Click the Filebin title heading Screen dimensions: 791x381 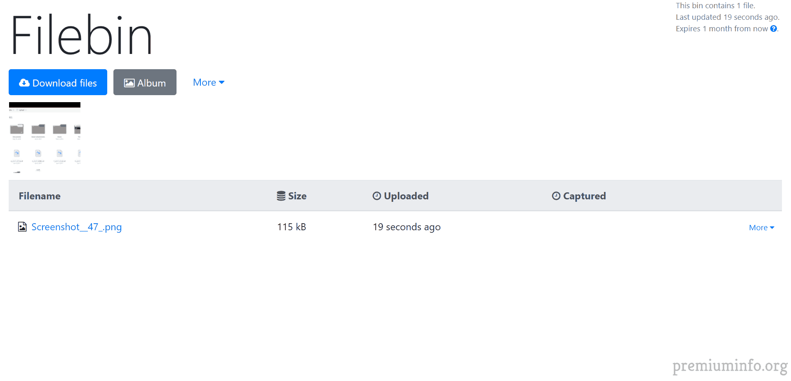coord(81,35)
